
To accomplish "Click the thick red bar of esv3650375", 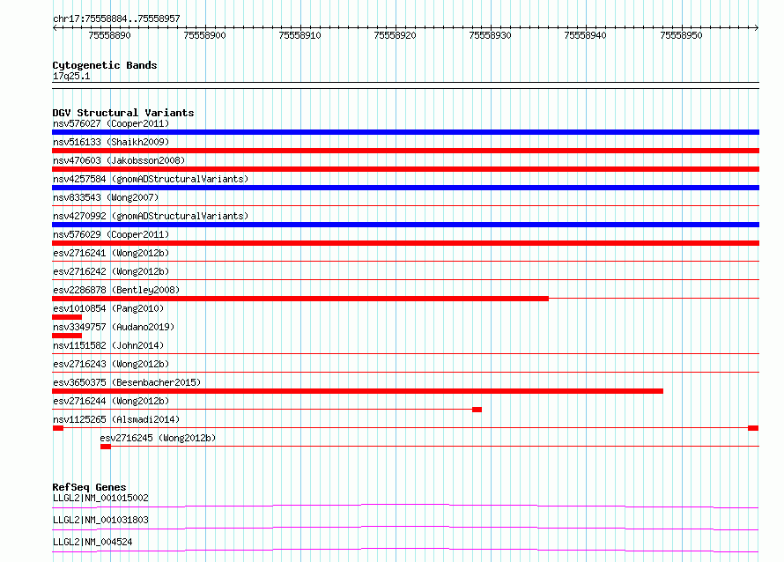I will pos(358,391).
